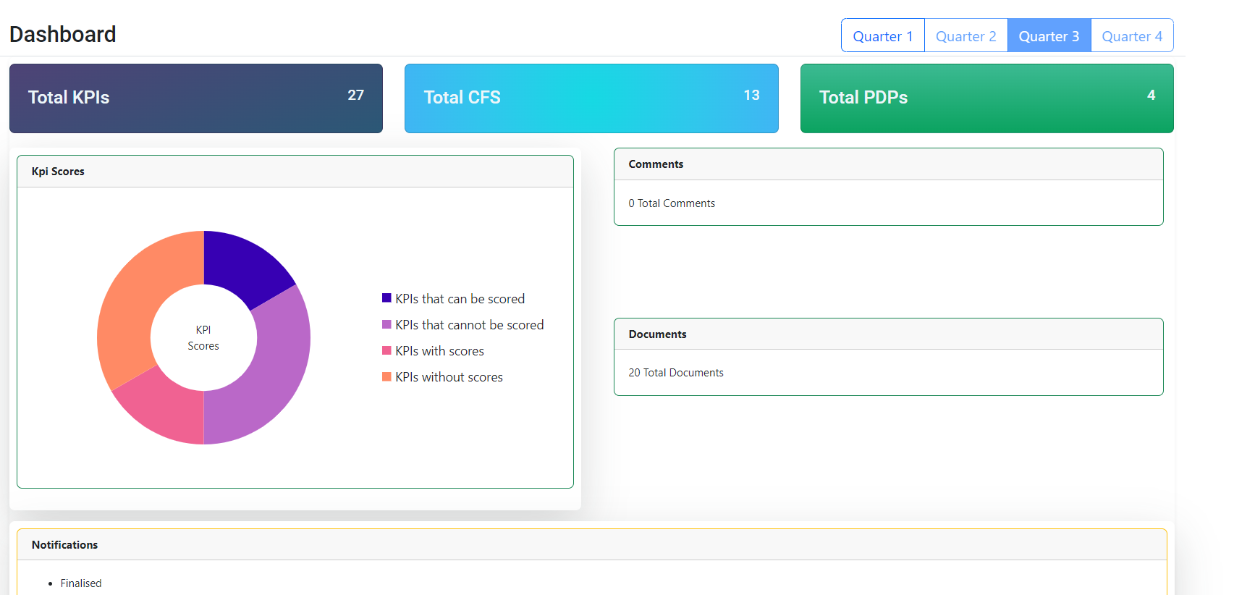Toggle 'KPIs that cannot be scored' legend swatch

tap(386, 324)
